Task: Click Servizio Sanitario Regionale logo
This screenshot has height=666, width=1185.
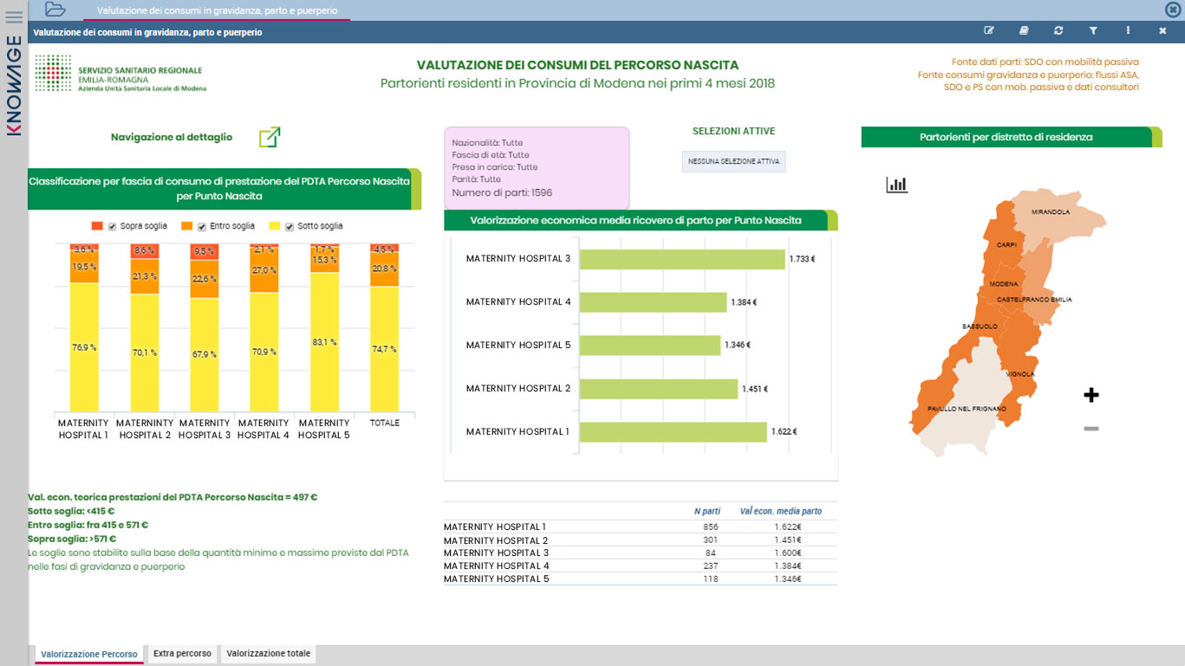Action: [120, 74]
